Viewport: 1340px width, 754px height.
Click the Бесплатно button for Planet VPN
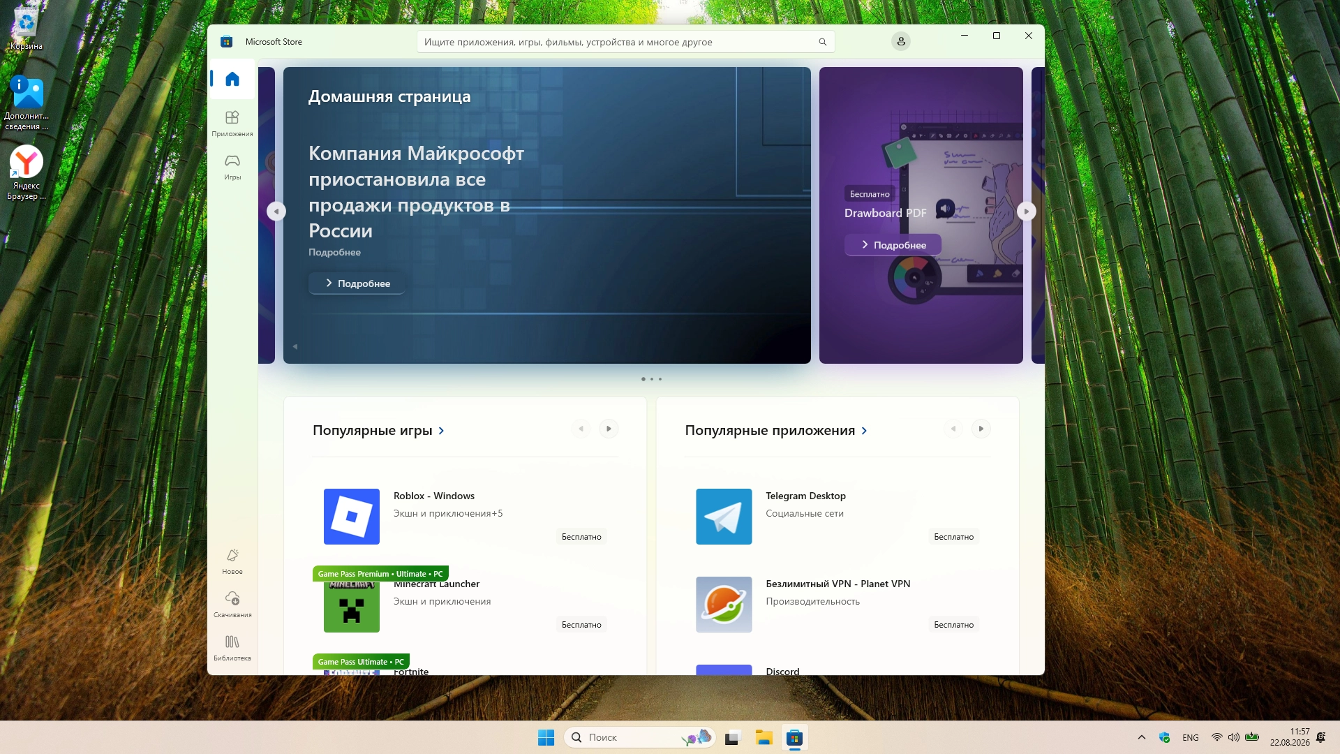[x=953, y=625]
